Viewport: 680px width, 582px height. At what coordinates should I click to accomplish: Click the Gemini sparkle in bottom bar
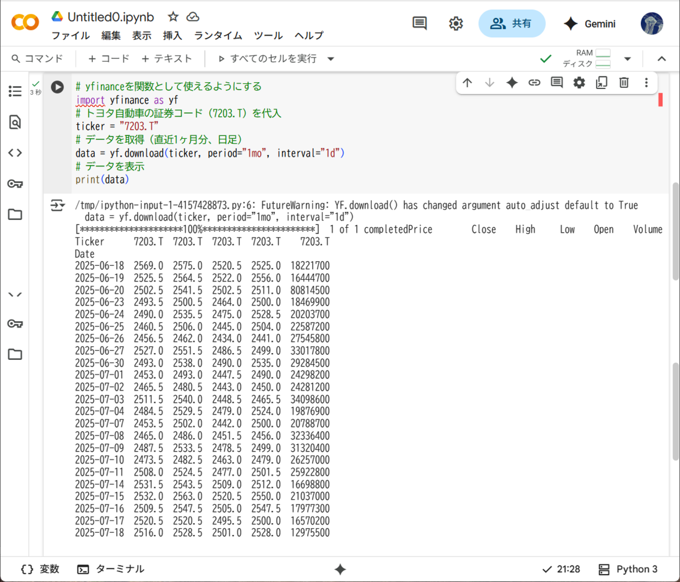pos(340,570)
